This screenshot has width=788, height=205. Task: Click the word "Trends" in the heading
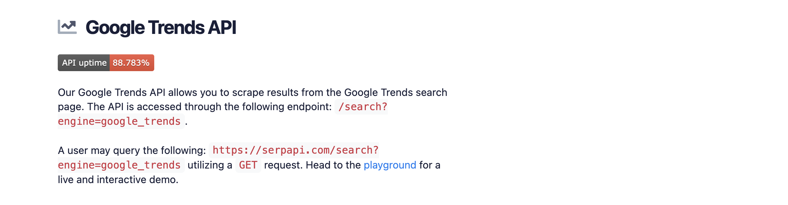pos(176,28)
